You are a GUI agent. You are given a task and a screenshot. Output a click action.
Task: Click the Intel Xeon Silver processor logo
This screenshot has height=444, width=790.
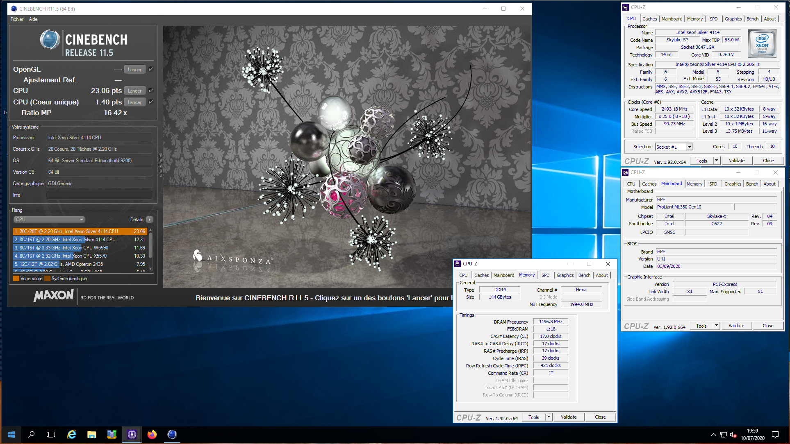tap(762, 43)
